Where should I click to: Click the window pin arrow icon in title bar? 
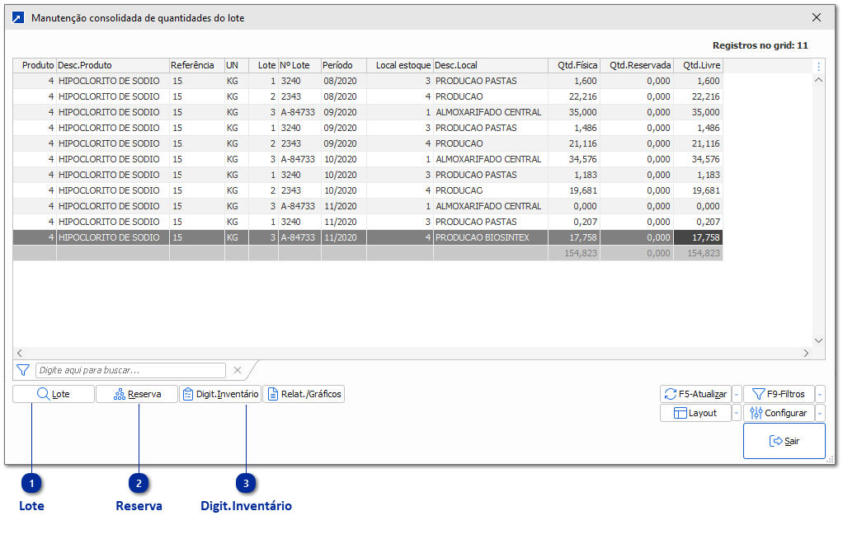(18, 17)
